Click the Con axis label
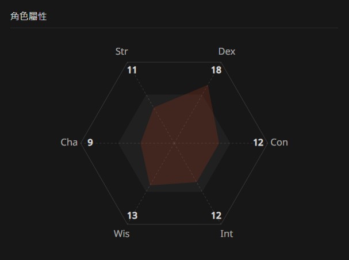This screenshot has width=349, height=260. [x=279, y=142]
